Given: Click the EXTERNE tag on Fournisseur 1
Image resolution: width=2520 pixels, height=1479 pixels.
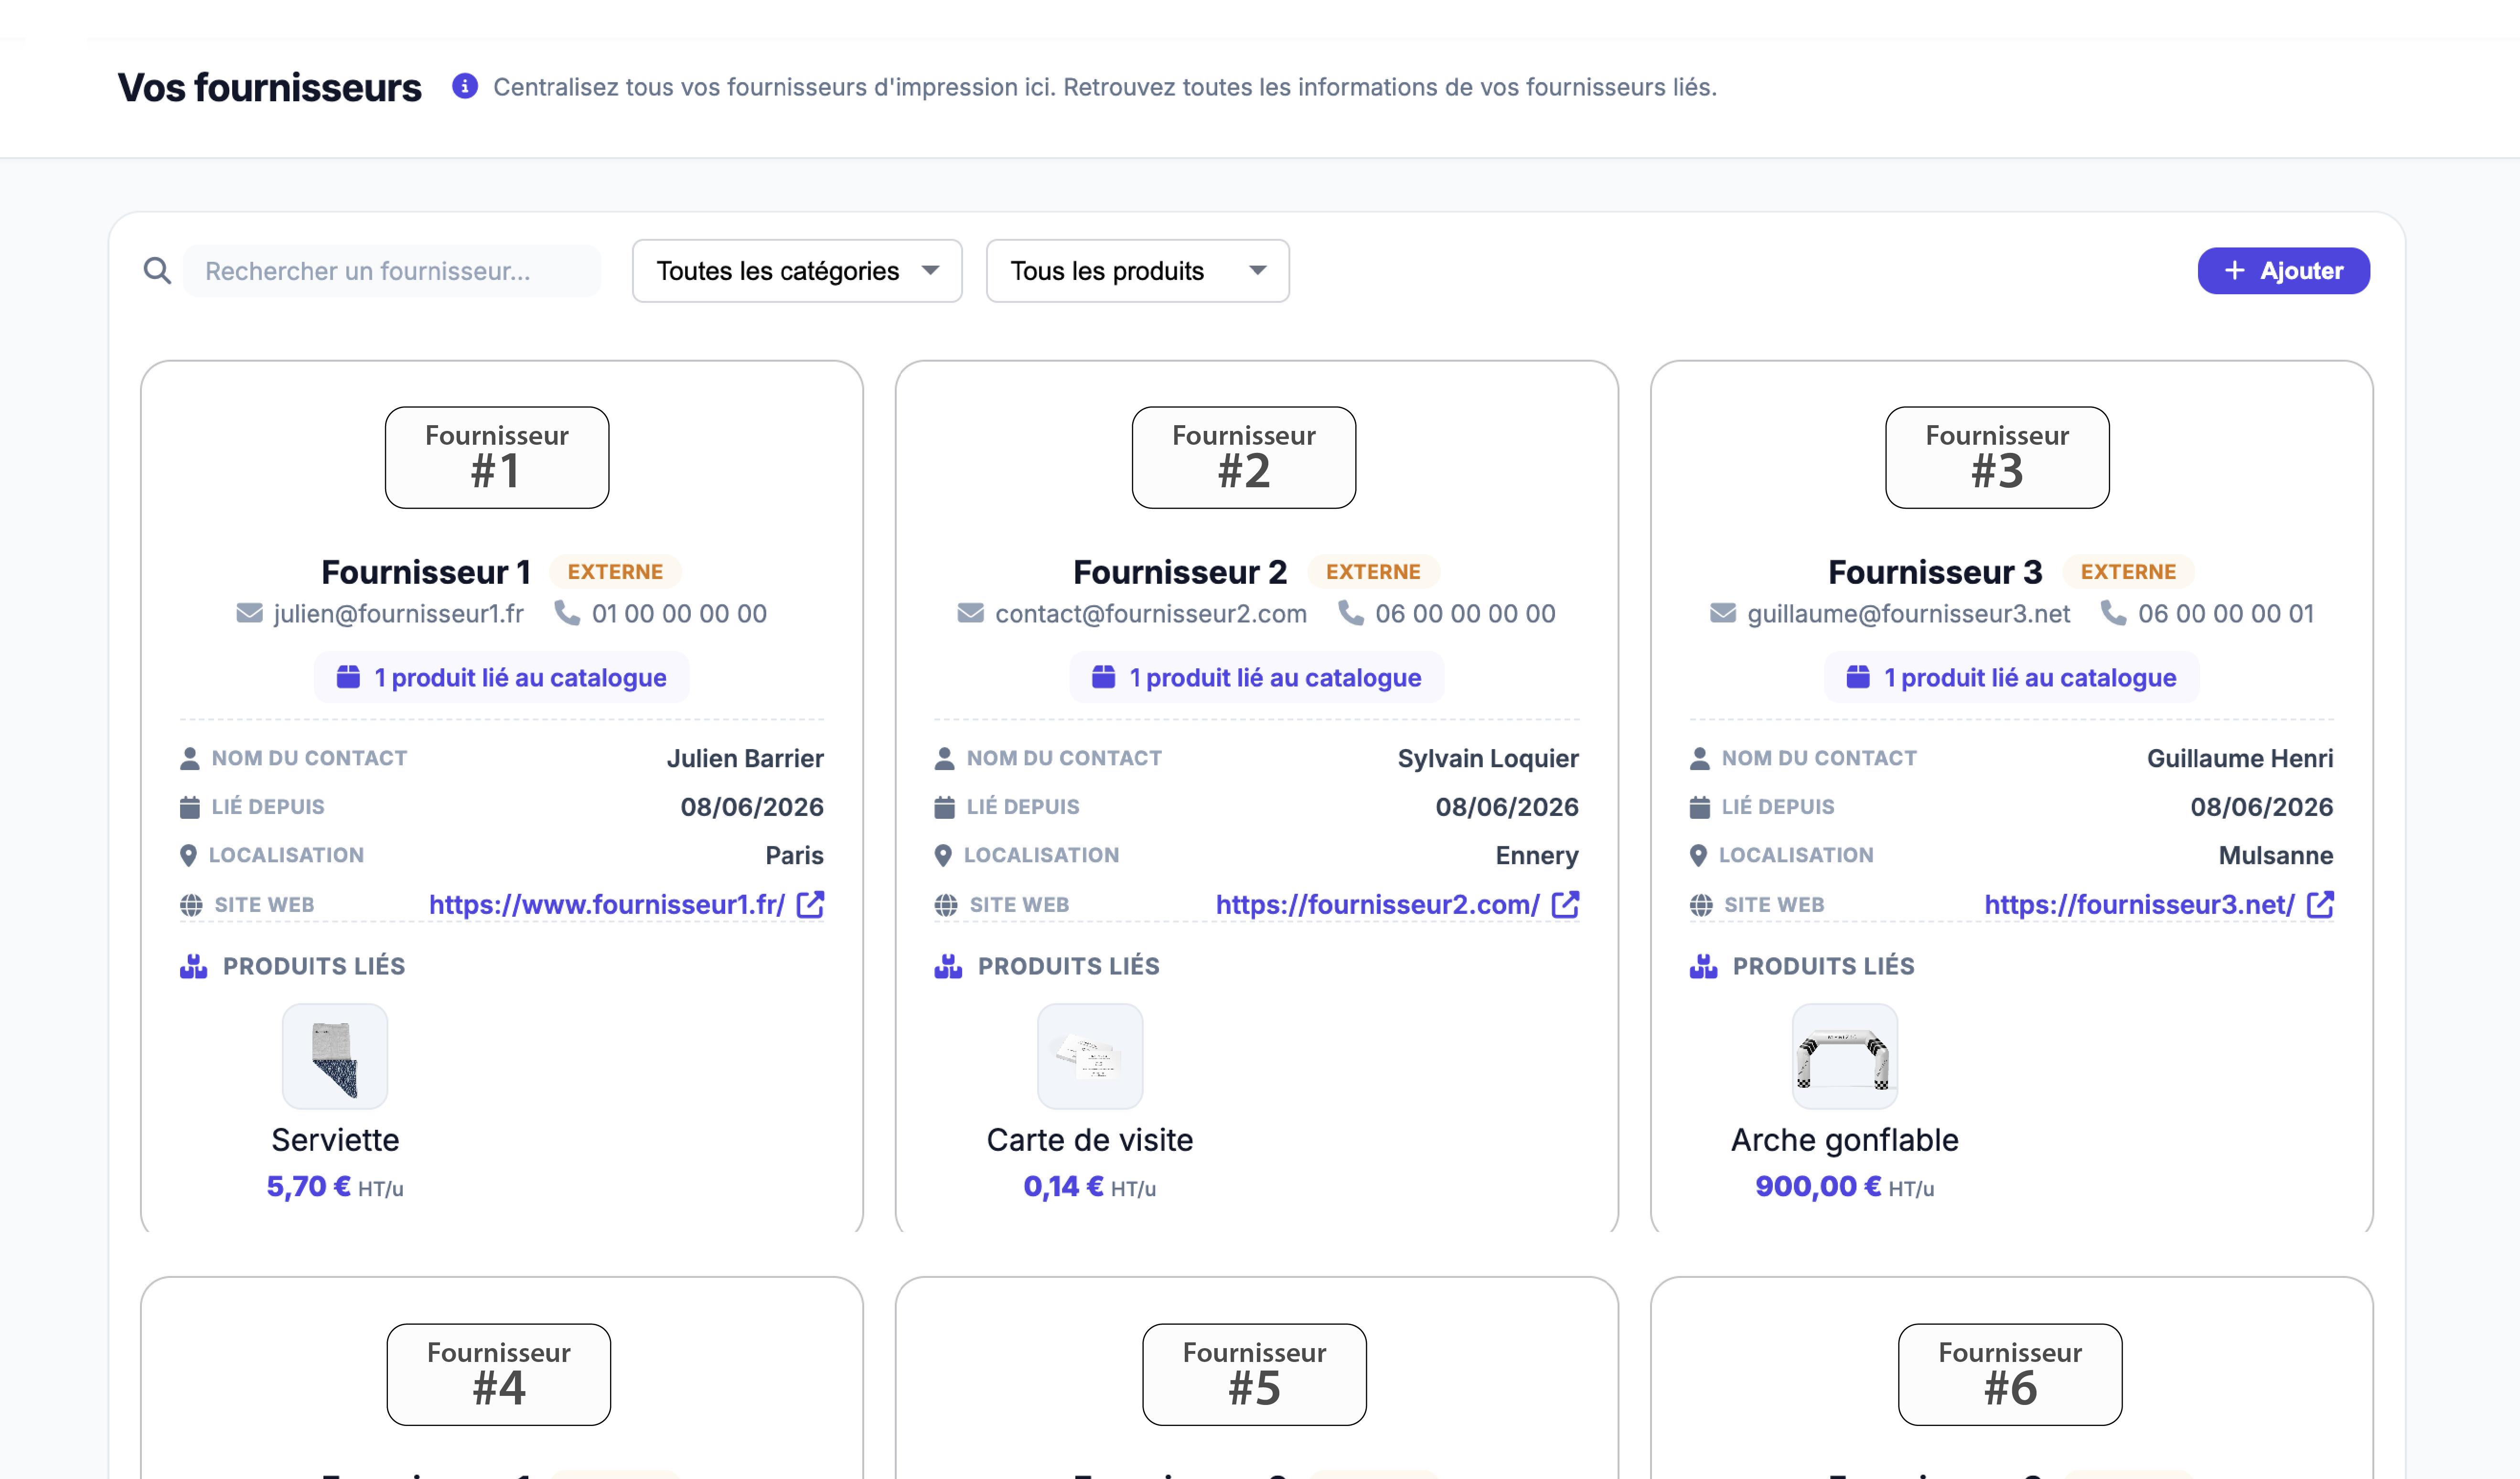Looking at the screenshot, I should (x=615, y=571).
